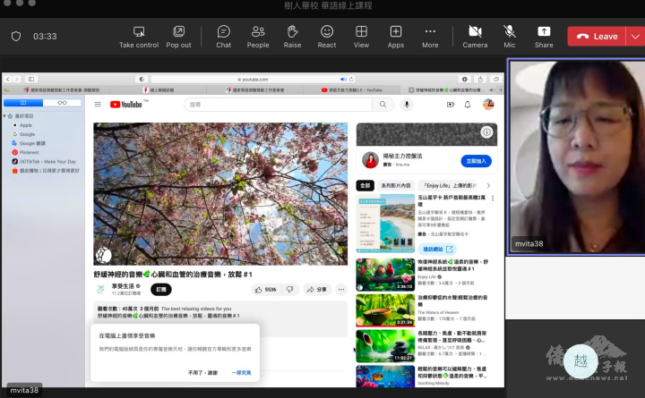Open the More actions menu
The image size is (645, 398).
click(430, 31)
